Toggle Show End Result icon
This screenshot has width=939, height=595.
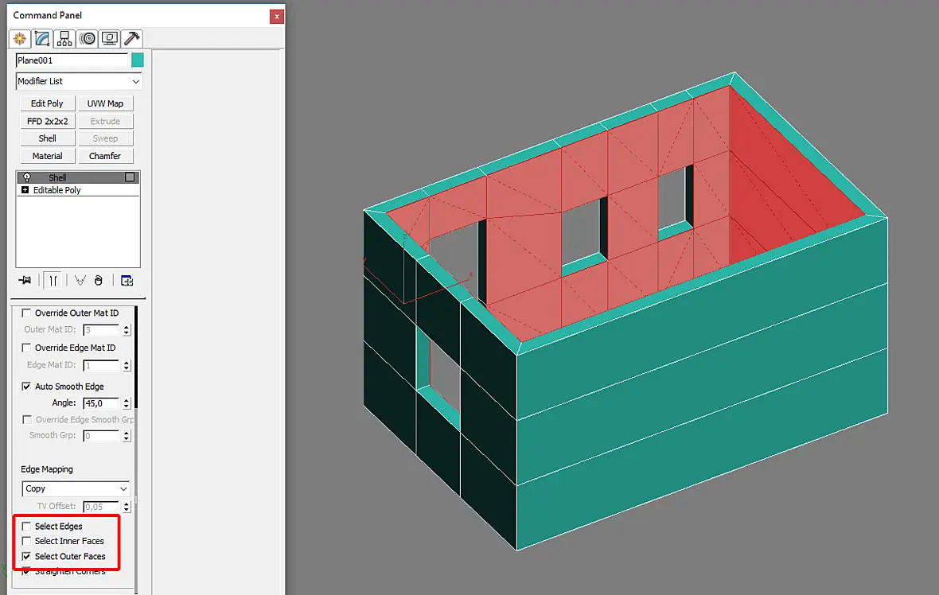pyautogui.click(x=53, y=280)
